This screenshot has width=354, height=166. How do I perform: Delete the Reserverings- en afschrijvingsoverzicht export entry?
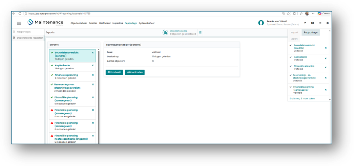[93, 85]
